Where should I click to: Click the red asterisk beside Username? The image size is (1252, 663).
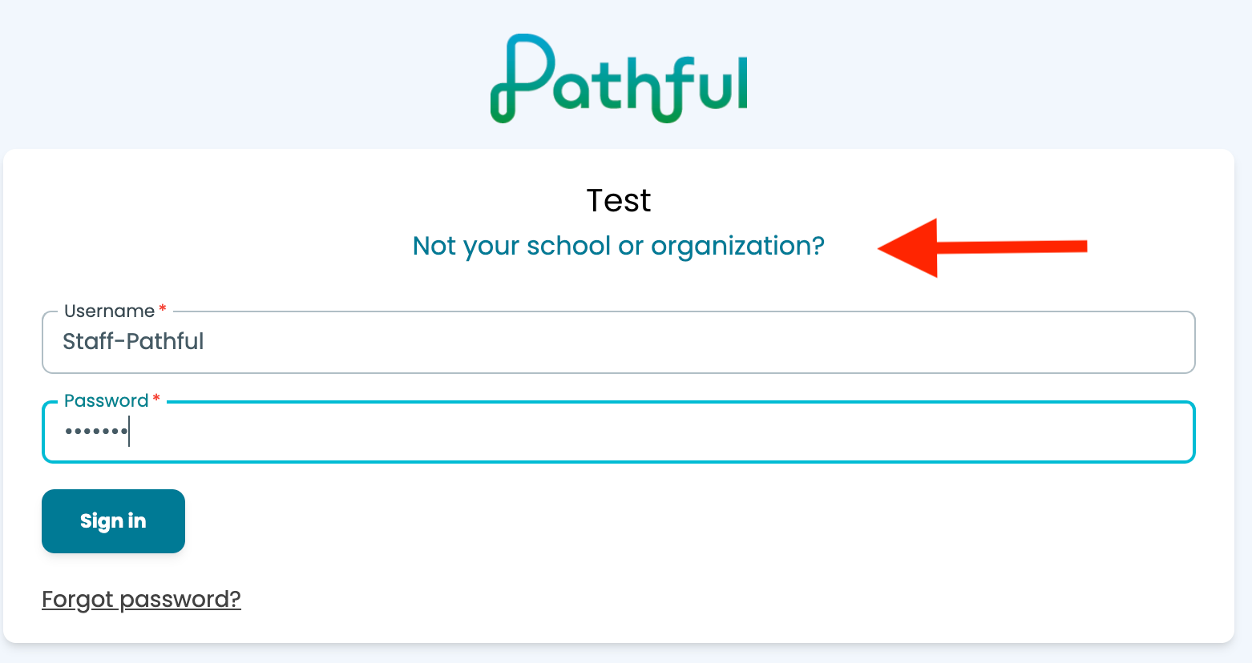163,309
